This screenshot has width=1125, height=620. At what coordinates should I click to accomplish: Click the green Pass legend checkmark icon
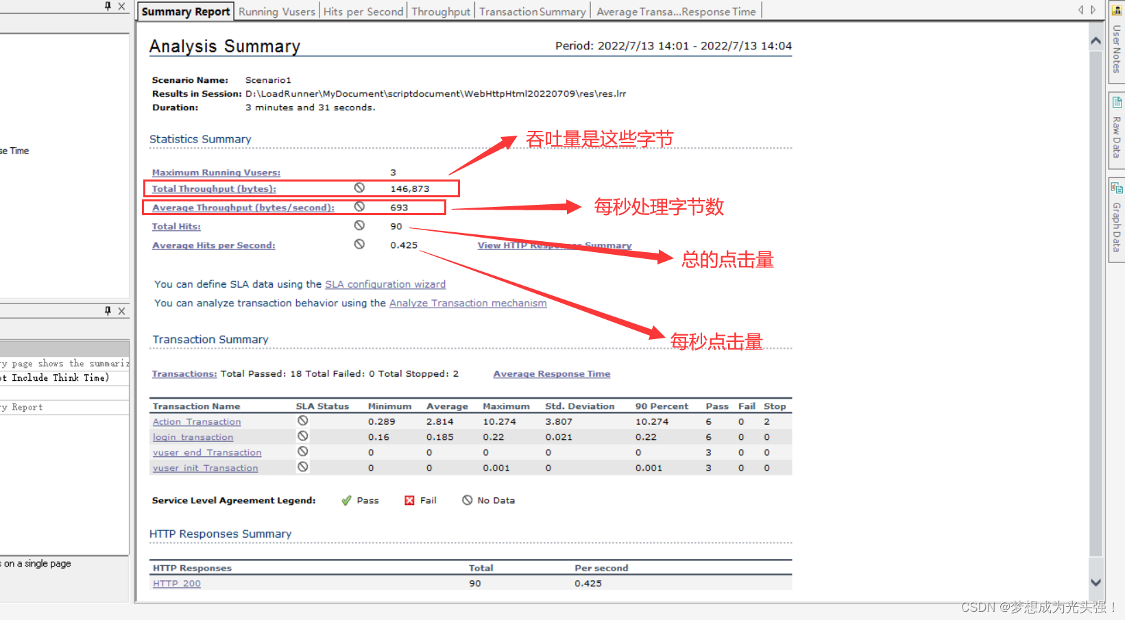(x=346, y=500)
